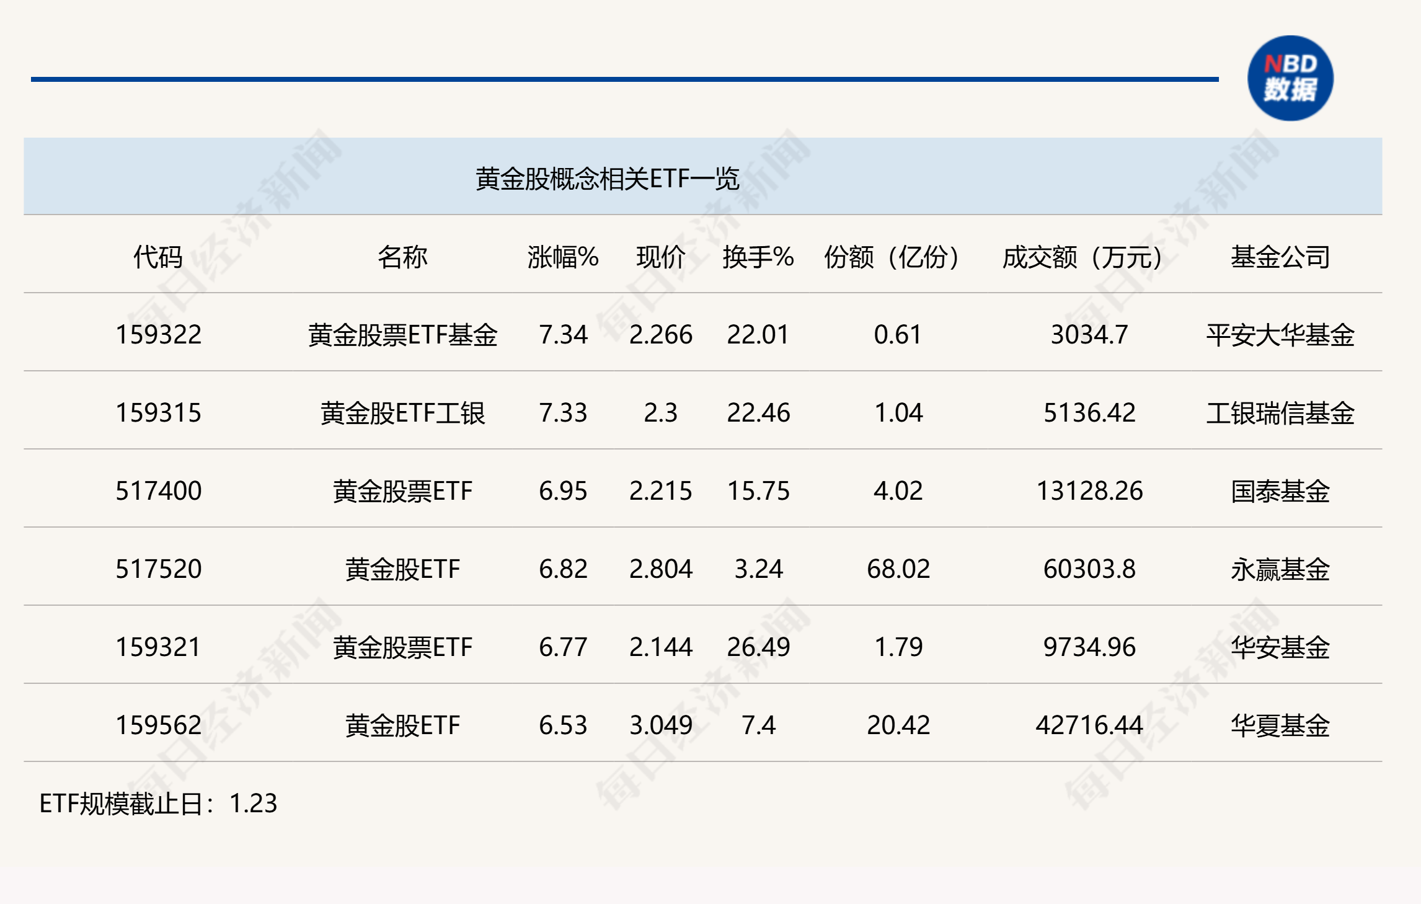Click the 代码 column header
1421x904 pixels.
158,257
